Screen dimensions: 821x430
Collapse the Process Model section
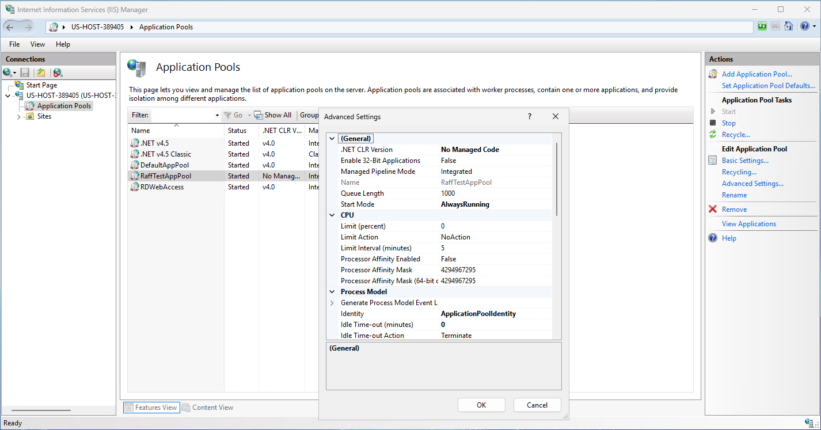coord(332,292)
